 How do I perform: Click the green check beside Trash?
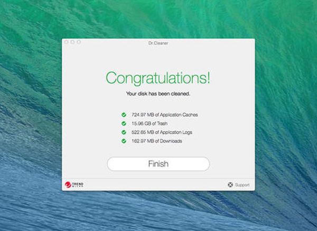click(124, 123)
